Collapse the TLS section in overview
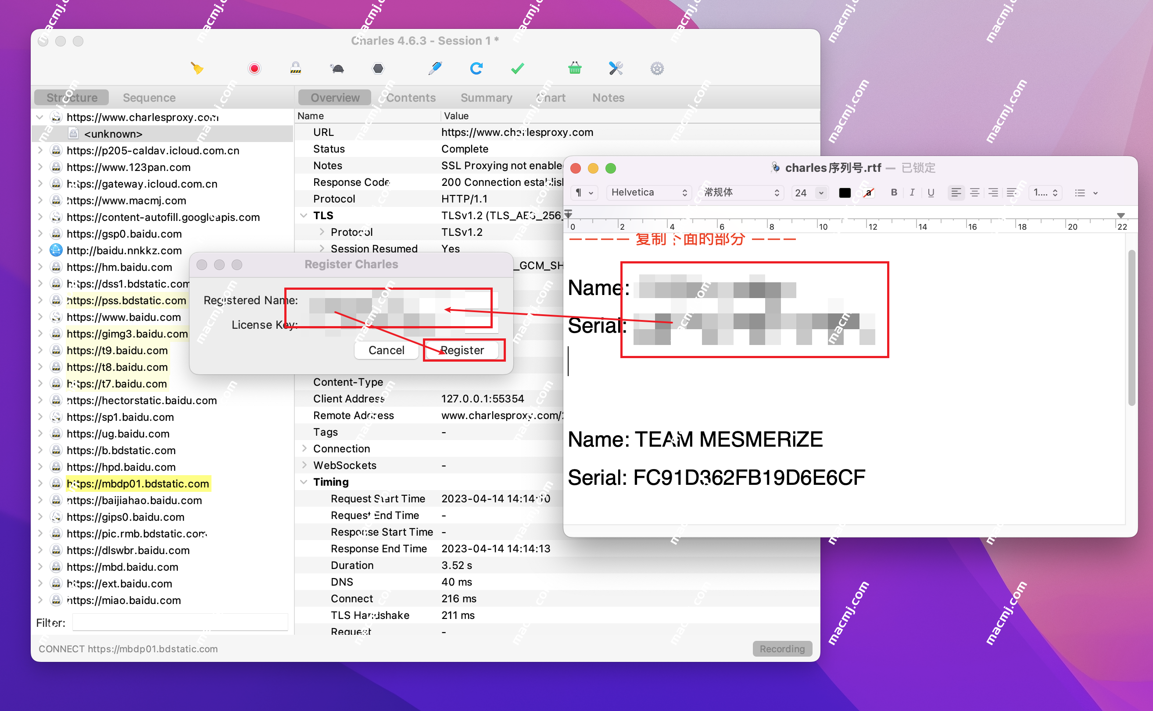The width and height of the screenshot is (1153, 711). [x=304, y=215]
